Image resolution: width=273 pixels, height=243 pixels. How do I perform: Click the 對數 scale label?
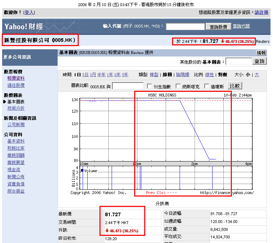(x=223, y=75)
